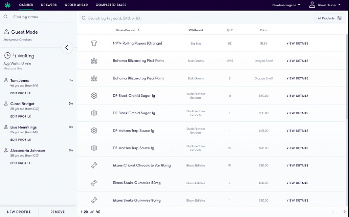The image size is (349, 217).
Task: Edit profile for Alexandria Johnson
Action: pos(21,163)
